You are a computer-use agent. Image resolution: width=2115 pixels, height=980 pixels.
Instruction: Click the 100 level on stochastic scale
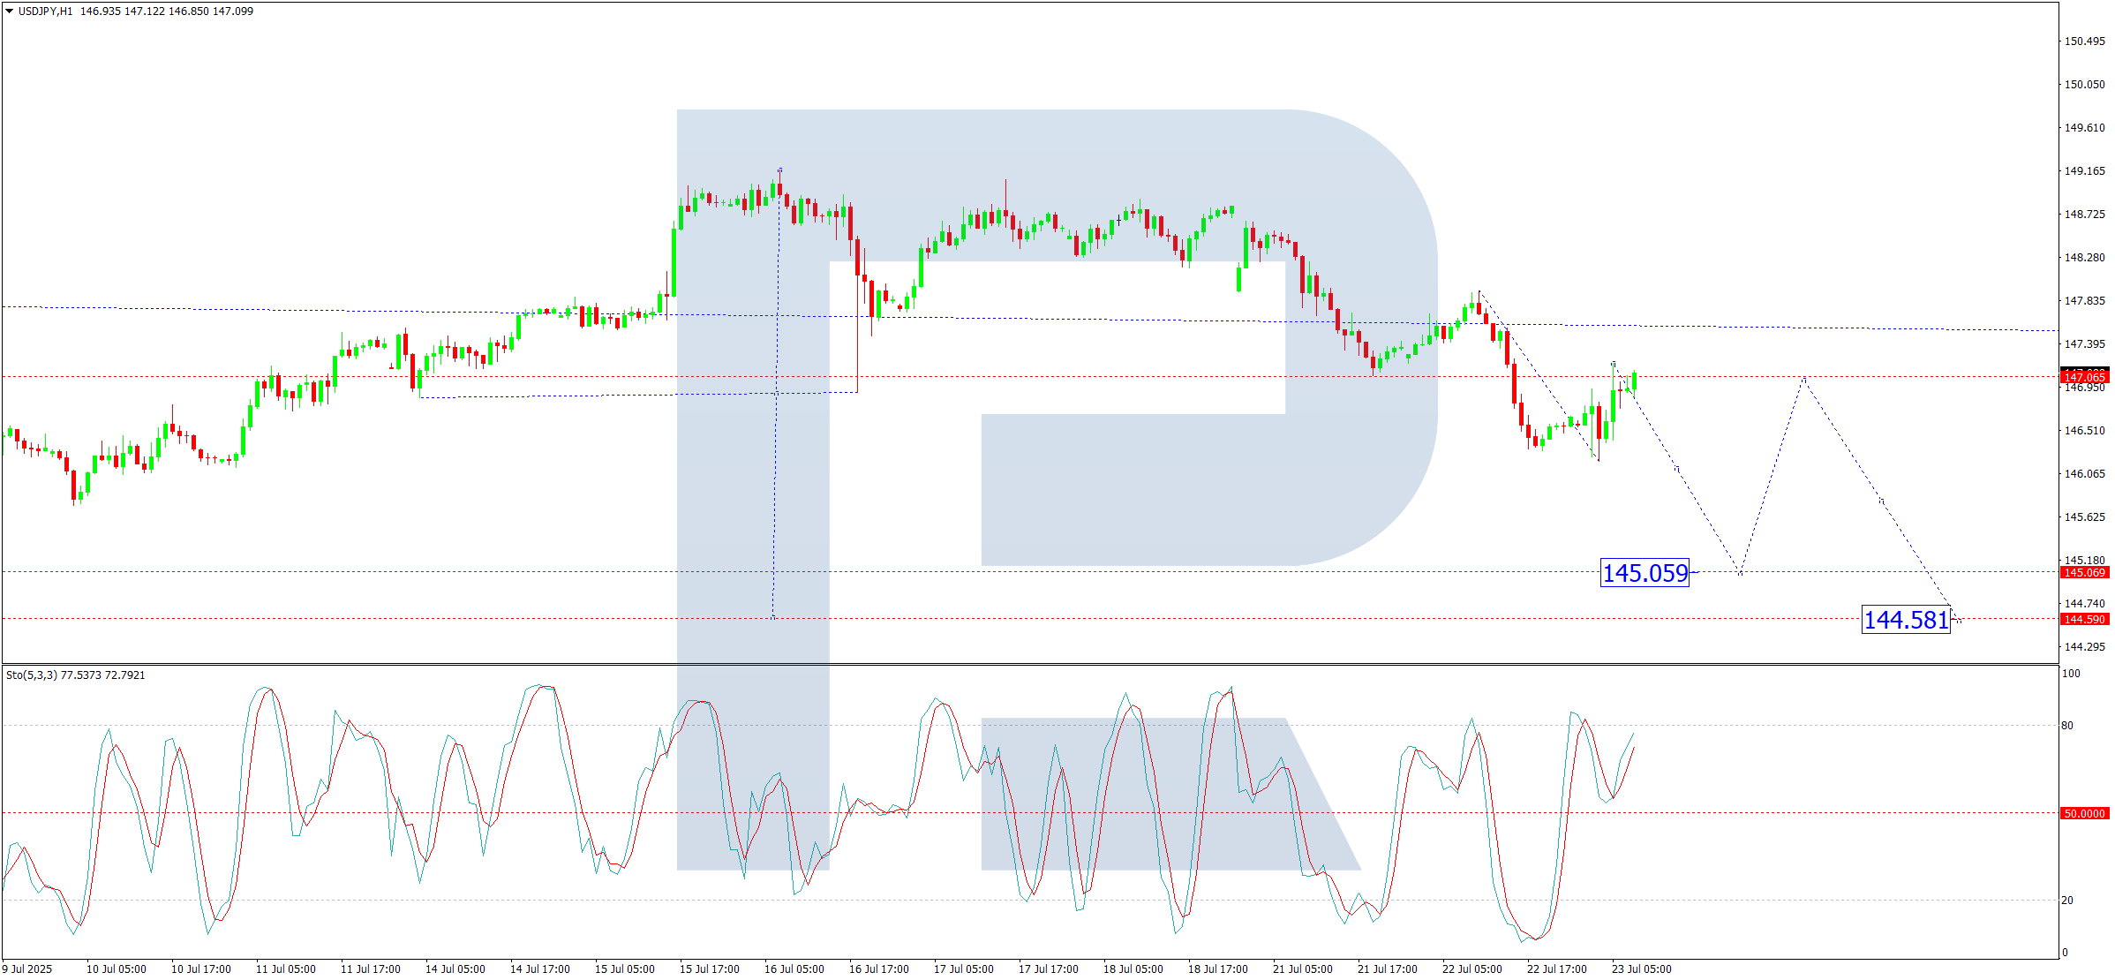click(x=2070, y=674)
